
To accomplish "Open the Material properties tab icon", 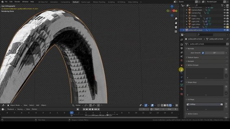I will click(x=181, y=89).
